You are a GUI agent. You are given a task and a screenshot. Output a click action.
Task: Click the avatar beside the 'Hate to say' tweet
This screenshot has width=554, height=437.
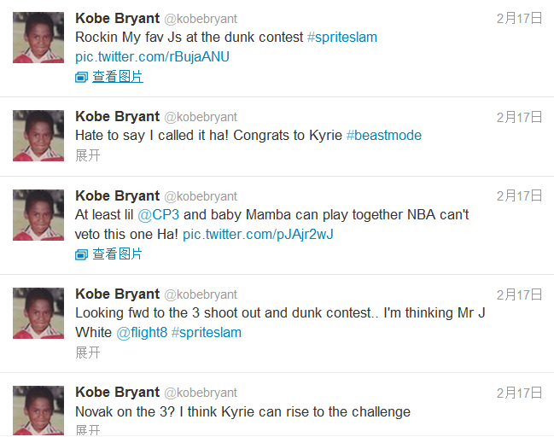pyautogui.click(x=38, y=136)
